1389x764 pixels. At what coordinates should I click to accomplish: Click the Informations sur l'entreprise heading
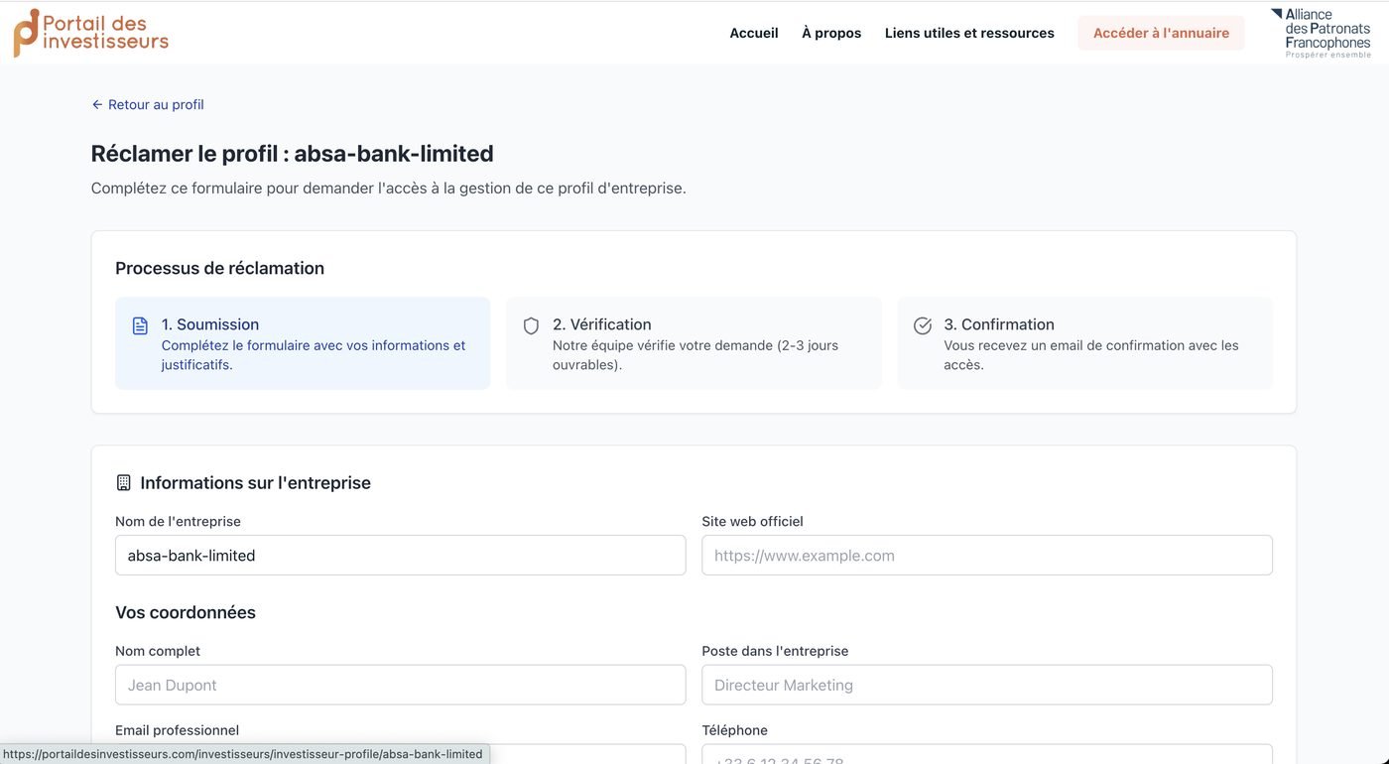255,483
